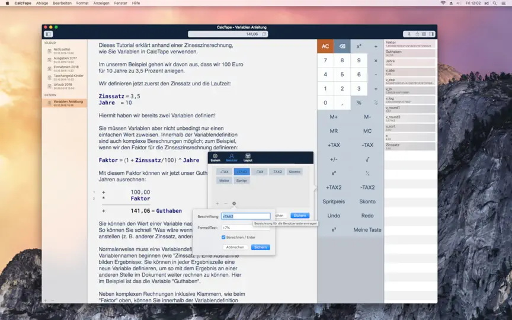
Task: Add a user key with plus icon
Action: (217, 203)
